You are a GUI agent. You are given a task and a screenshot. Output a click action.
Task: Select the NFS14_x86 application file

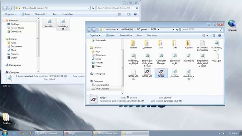click(147, 73)
